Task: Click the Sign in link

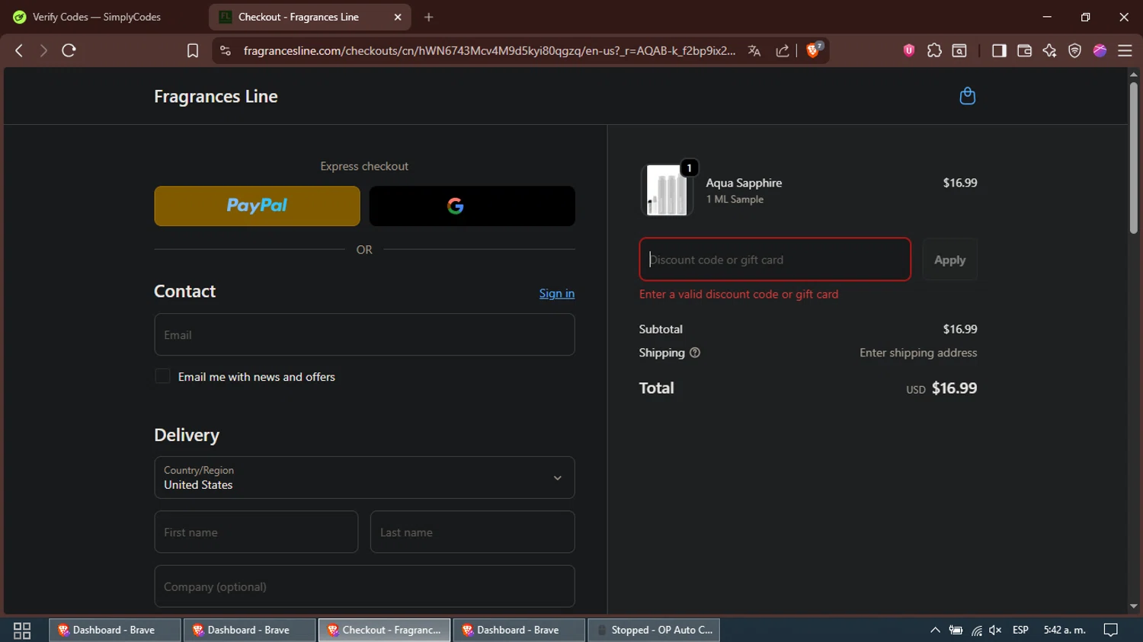Action: [x=557, y=293]
